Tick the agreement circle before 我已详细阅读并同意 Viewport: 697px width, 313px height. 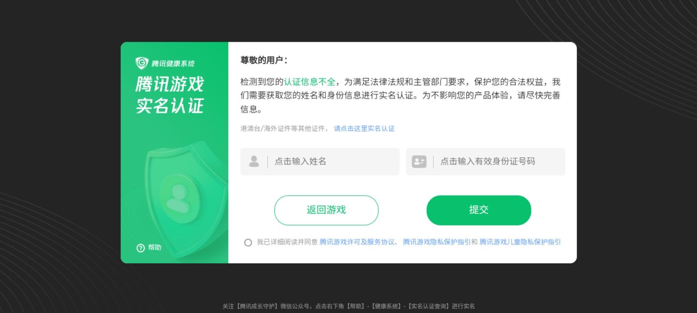[248, 243]
